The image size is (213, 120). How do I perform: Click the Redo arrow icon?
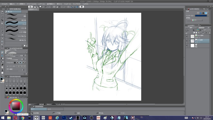pyautogui.click(x=48, y=7)
